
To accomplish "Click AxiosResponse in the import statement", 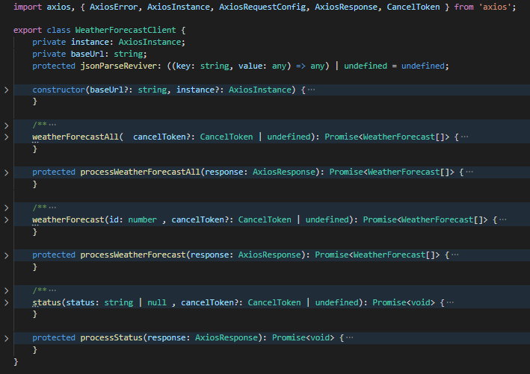I will [x=346, y=7].
